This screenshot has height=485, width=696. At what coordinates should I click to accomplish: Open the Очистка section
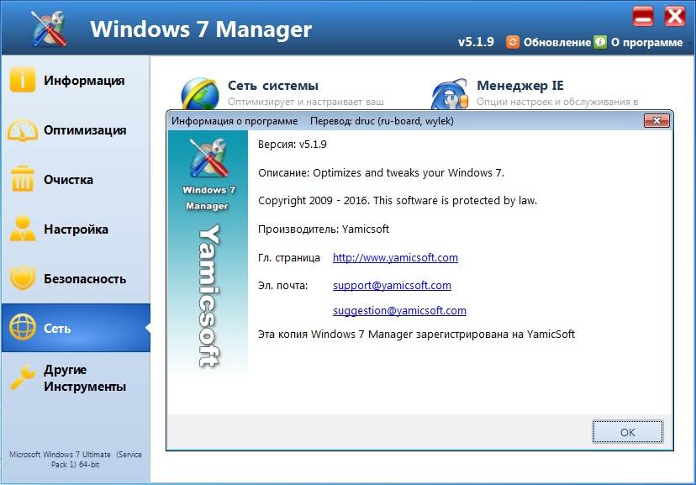click(x=68, y=180)
